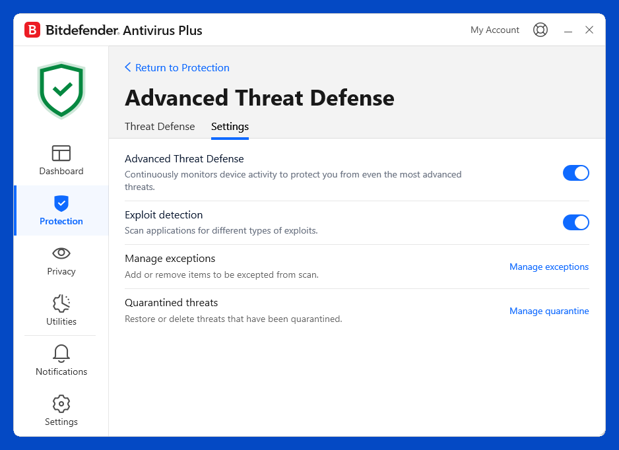Click the back chevron beside Return to Protection
This screenshot has width=619, height=450.
point(127,67)
